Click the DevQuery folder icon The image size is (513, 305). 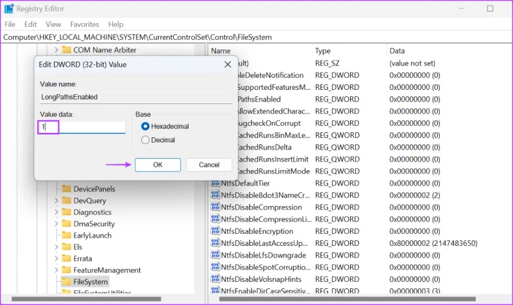67,200
